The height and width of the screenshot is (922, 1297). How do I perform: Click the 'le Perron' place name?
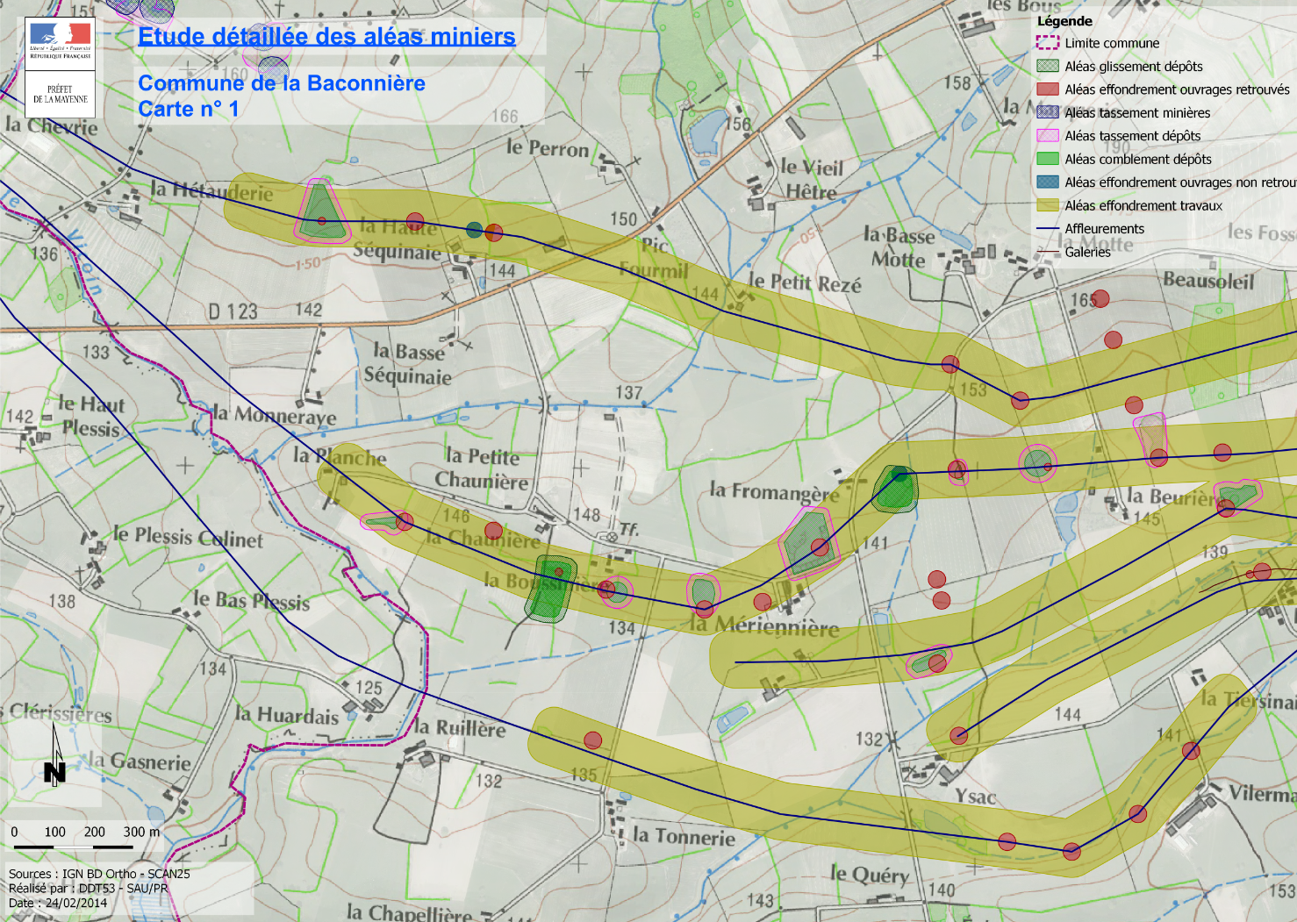pos(548,147)
